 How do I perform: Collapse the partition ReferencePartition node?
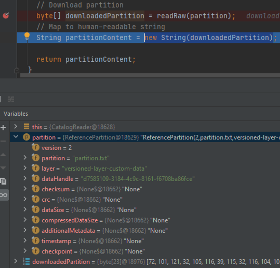point(16,137)
